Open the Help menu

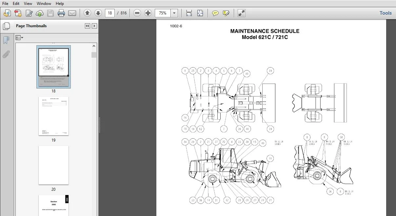[x=60, y=3]
